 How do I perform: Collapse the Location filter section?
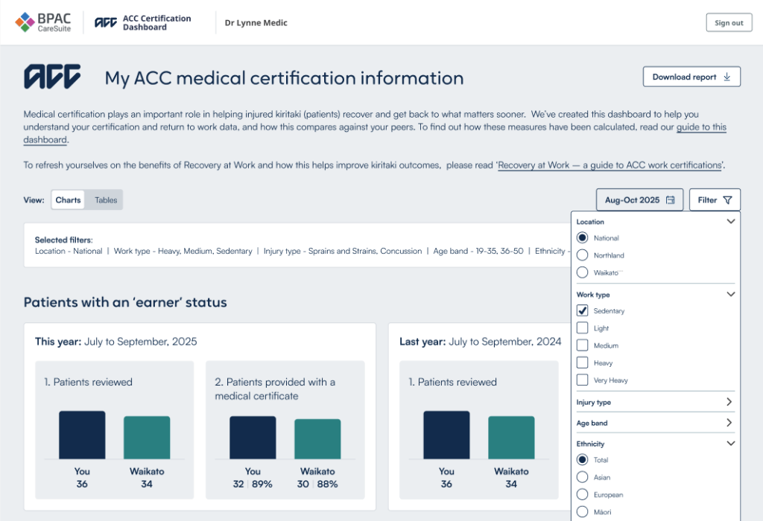pos(730,222)
